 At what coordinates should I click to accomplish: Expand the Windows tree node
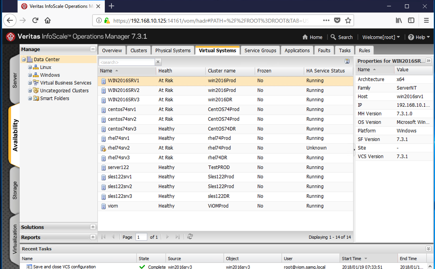point(30,75)
